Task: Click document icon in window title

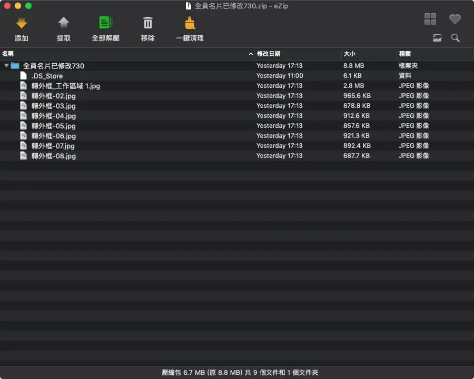Action: click(x=189, y=6)
